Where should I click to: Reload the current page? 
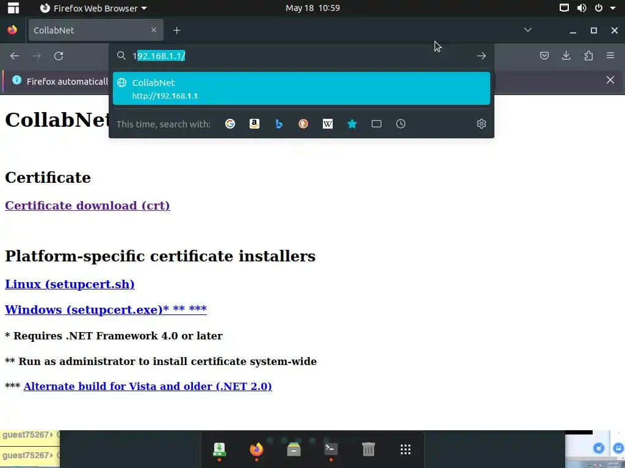pyautogui.click(x=59, y=56)
